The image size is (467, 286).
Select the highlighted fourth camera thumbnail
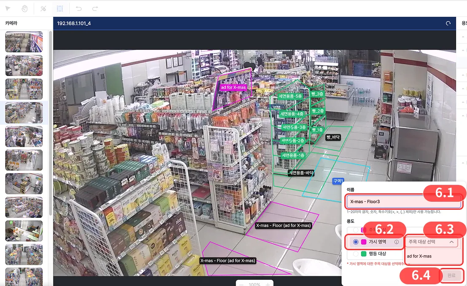(24, 113)
